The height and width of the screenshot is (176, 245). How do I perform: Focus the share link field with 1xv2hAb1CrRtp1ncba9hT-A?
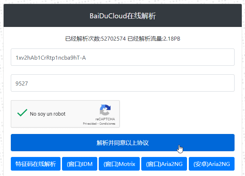(122, 57)
